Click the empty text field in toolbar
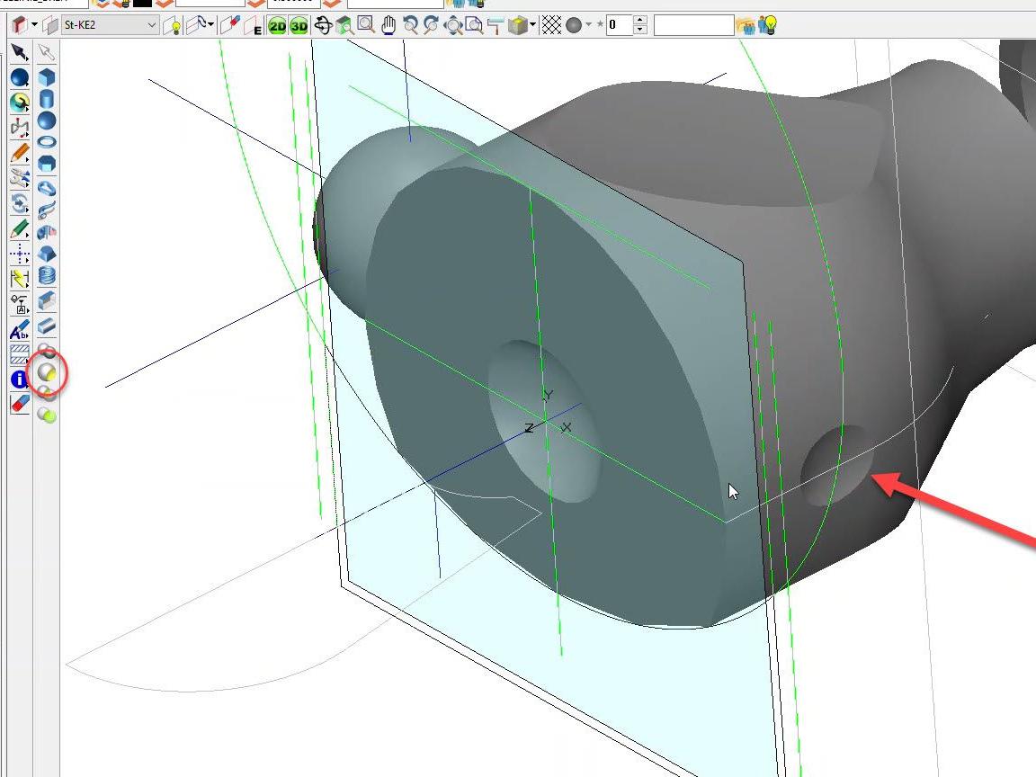 tap(692, 25)
